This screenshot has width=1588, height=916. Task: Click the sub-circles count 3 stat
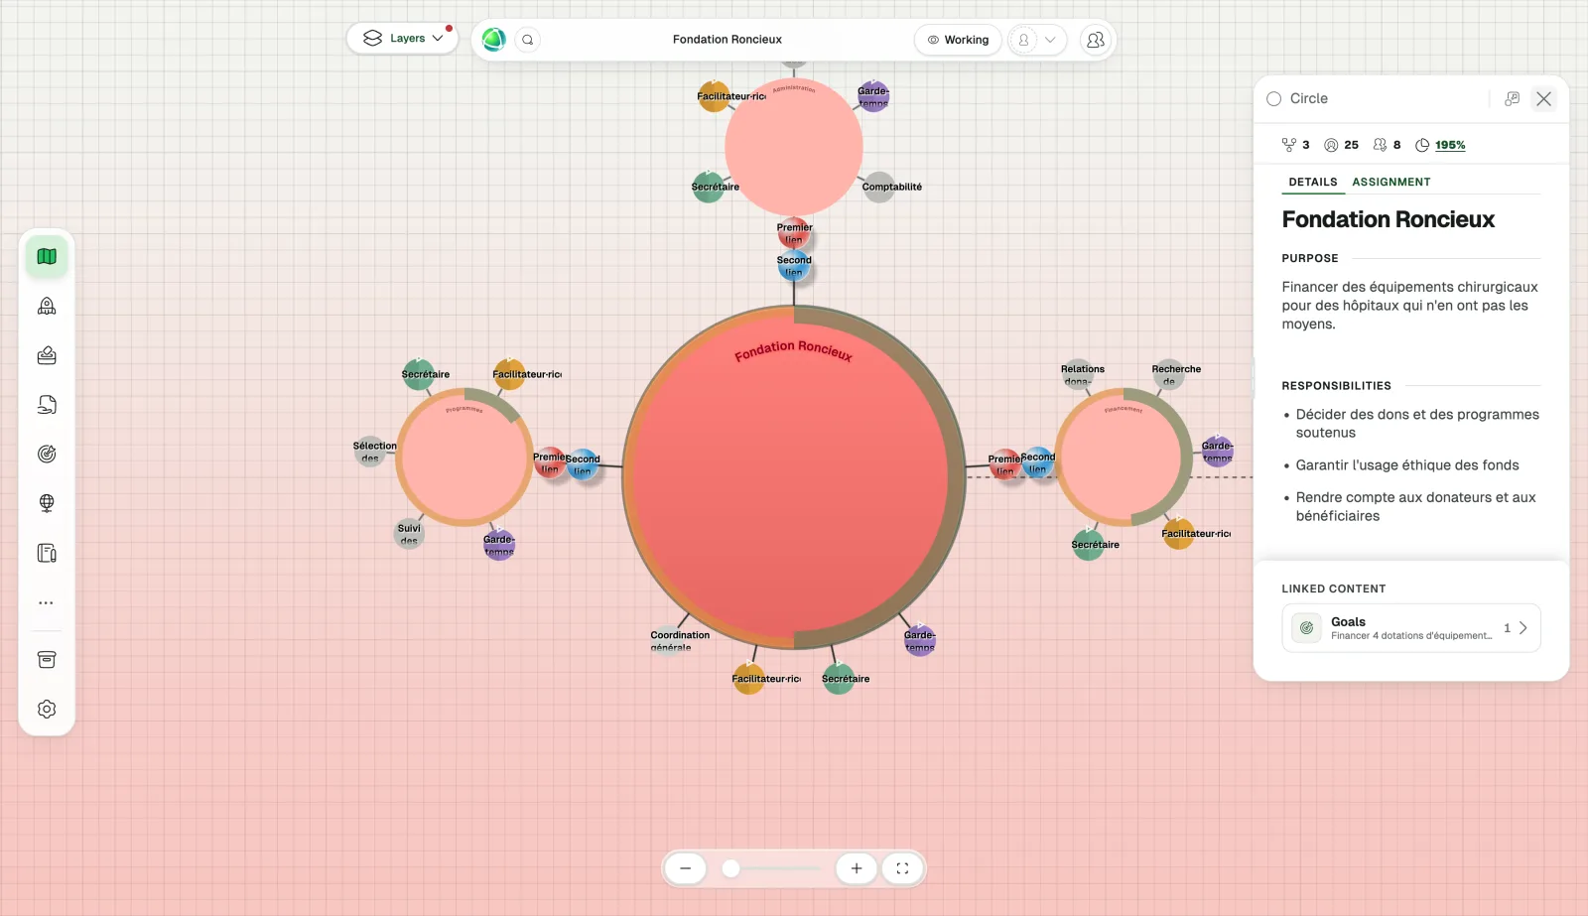coord(1296,145)
